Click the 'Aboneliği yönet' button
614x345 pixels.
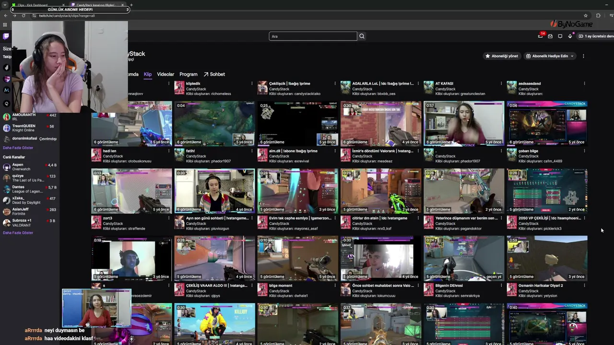click(x=502, y=56)
